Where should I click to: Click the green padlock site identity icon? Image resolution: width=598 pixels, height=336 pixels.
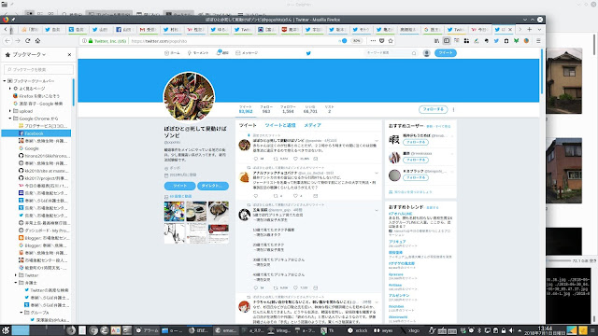91,41
